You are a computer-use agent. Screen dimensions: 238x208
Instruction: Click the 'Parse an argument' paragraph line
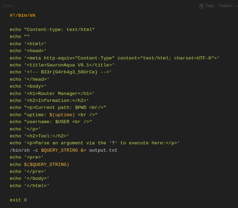95,143
